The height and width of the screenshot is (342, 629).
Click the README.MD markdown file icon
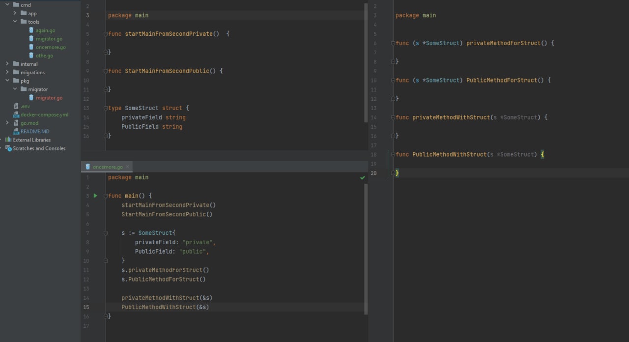click(16, 132)
